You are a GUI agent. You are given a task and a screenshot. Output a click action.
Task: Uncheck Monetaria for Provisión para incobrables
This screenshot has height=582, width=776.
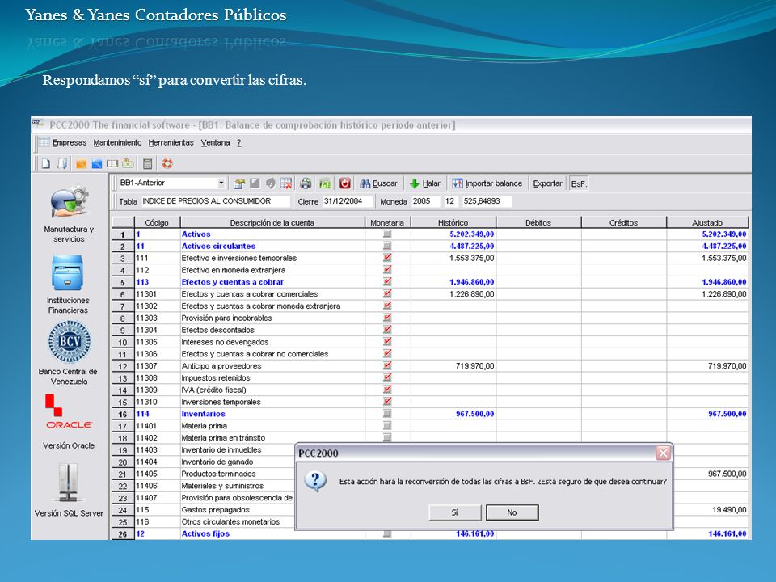pos(387,318)
